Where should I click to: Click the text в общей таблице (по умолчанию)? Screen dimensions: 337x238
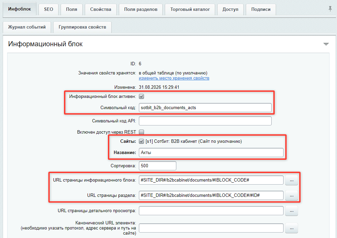click(x=173, y=73)
